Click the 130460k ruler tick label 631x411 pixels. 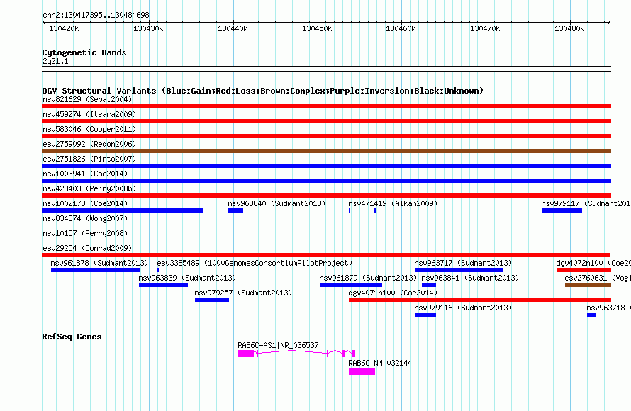[x=401, y=28]
